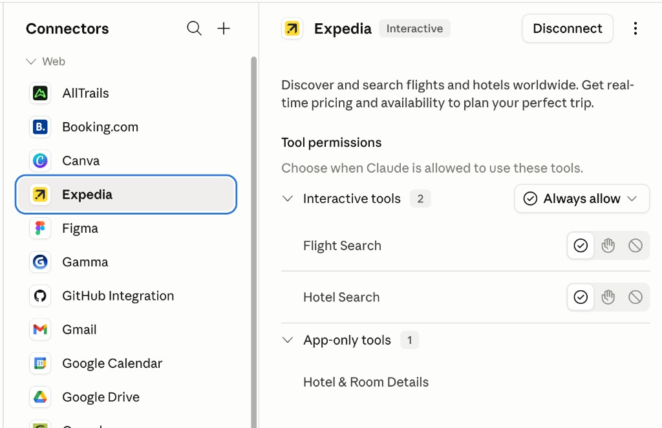Screen dimensions: 662x428
Task: Select Google Calendar in the connectors list
Action: (x=126, y=363)
